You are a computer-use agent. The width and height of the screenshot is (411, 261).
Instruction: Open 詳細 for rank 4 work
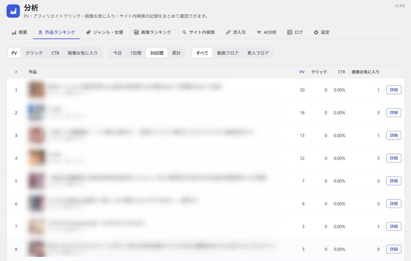394,158
